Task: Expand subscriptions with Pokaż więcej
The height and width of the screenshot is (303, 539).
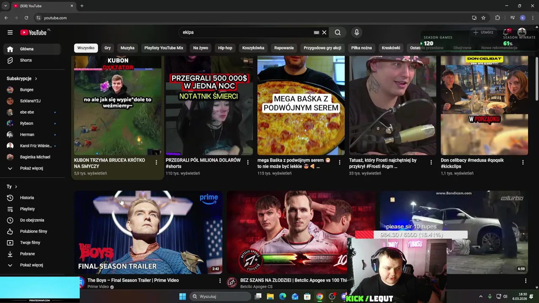Action: point(32,168)
